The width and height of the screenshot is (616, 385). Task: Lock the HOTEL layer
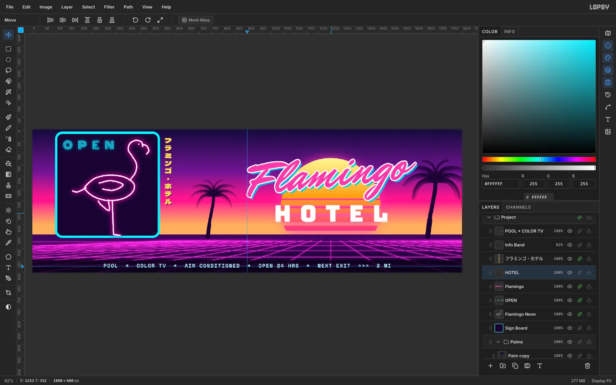(589, 273)
